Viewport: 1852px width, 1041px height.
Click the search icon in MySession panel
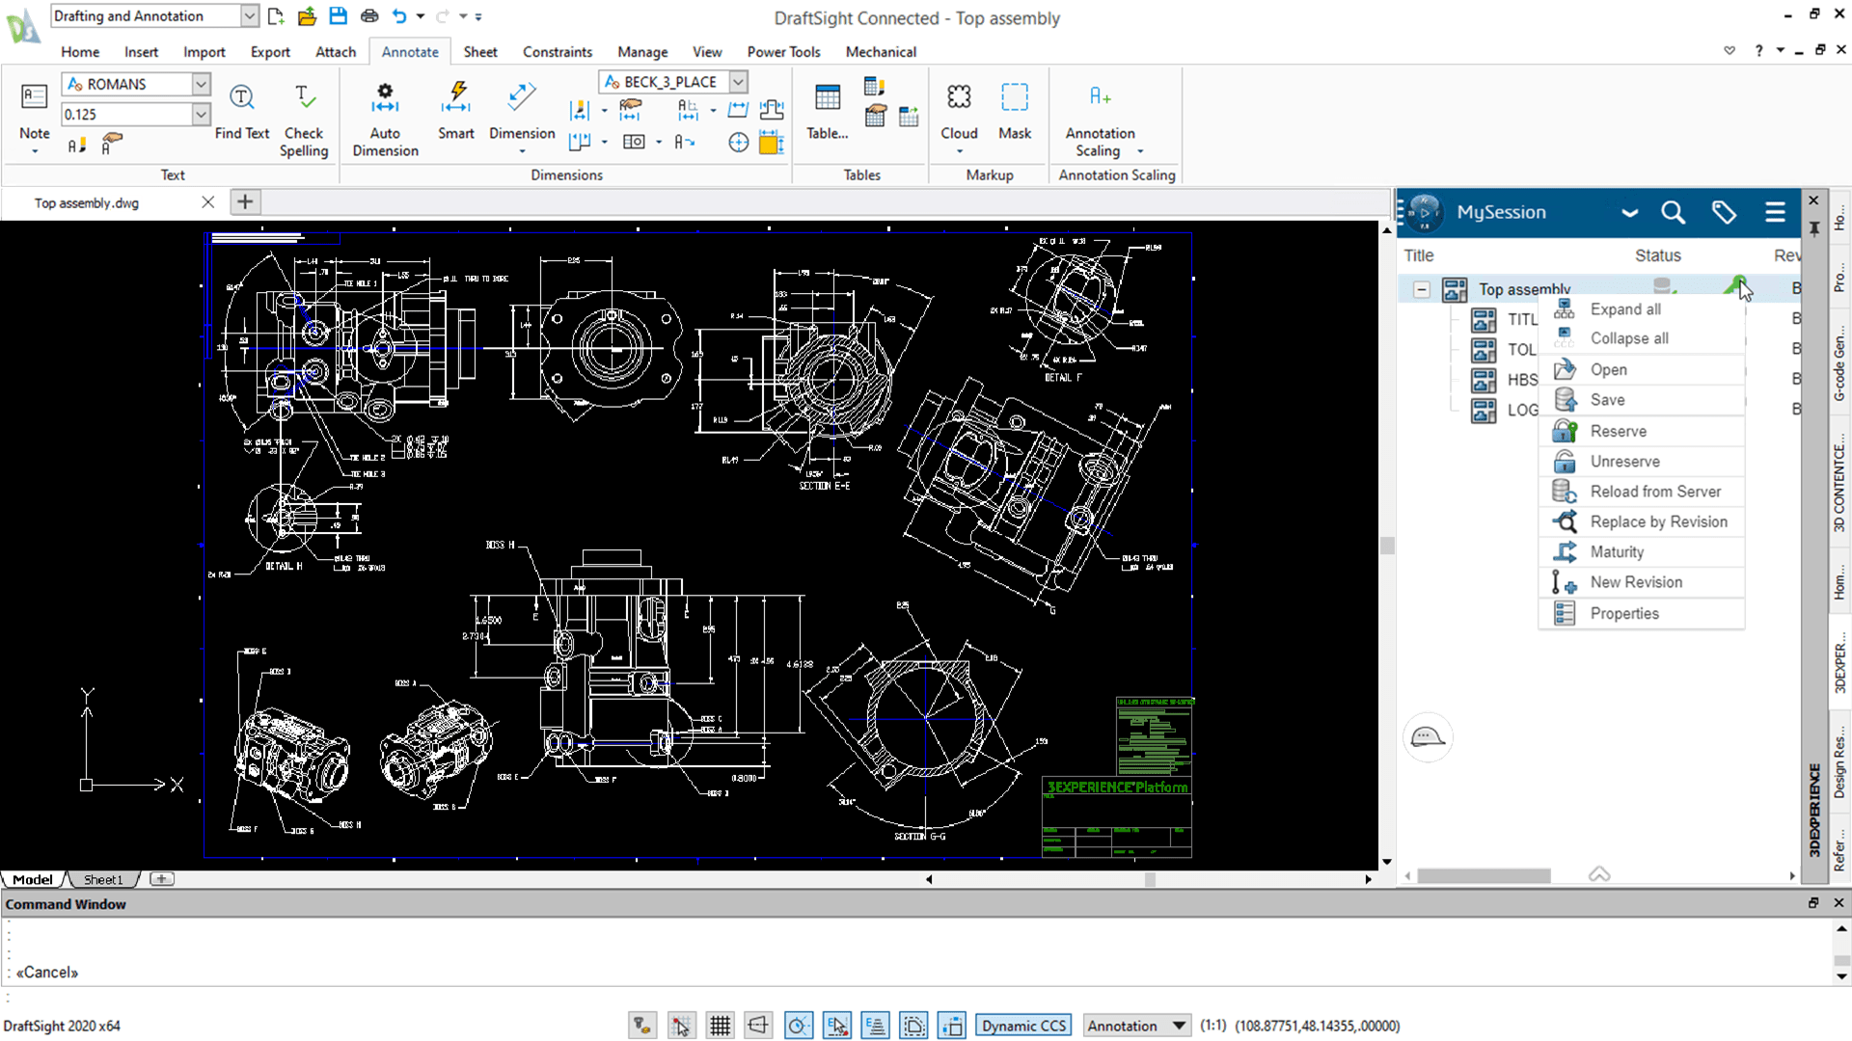tap(1673, 213)
